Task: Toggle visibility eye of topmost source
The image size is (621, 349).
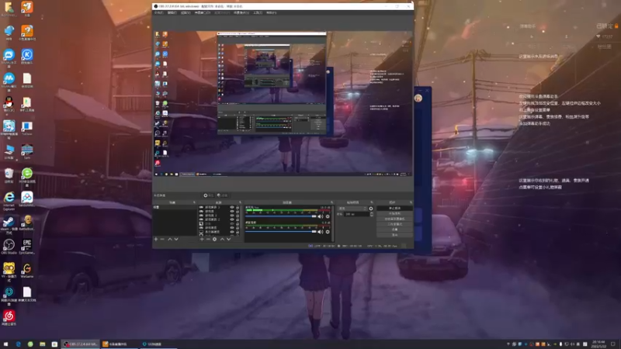Action: tap(232, 207)
